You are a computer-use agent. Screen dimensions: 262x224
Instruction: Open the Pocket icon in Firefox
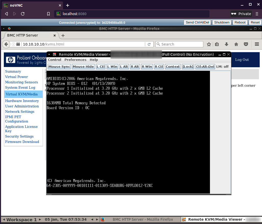[x=246, y=44]
